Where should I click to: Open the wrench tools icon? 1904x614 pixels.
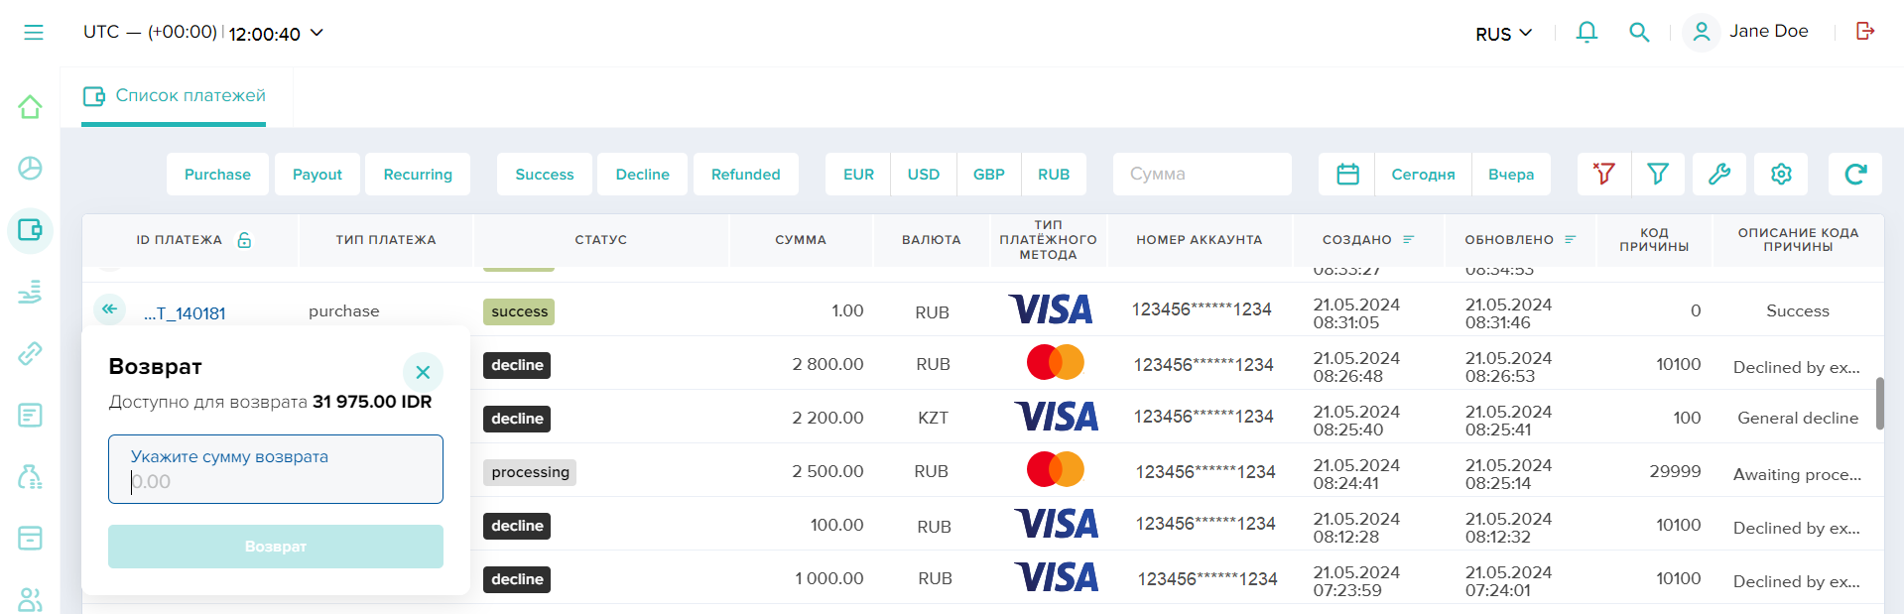coord(1718,175)
